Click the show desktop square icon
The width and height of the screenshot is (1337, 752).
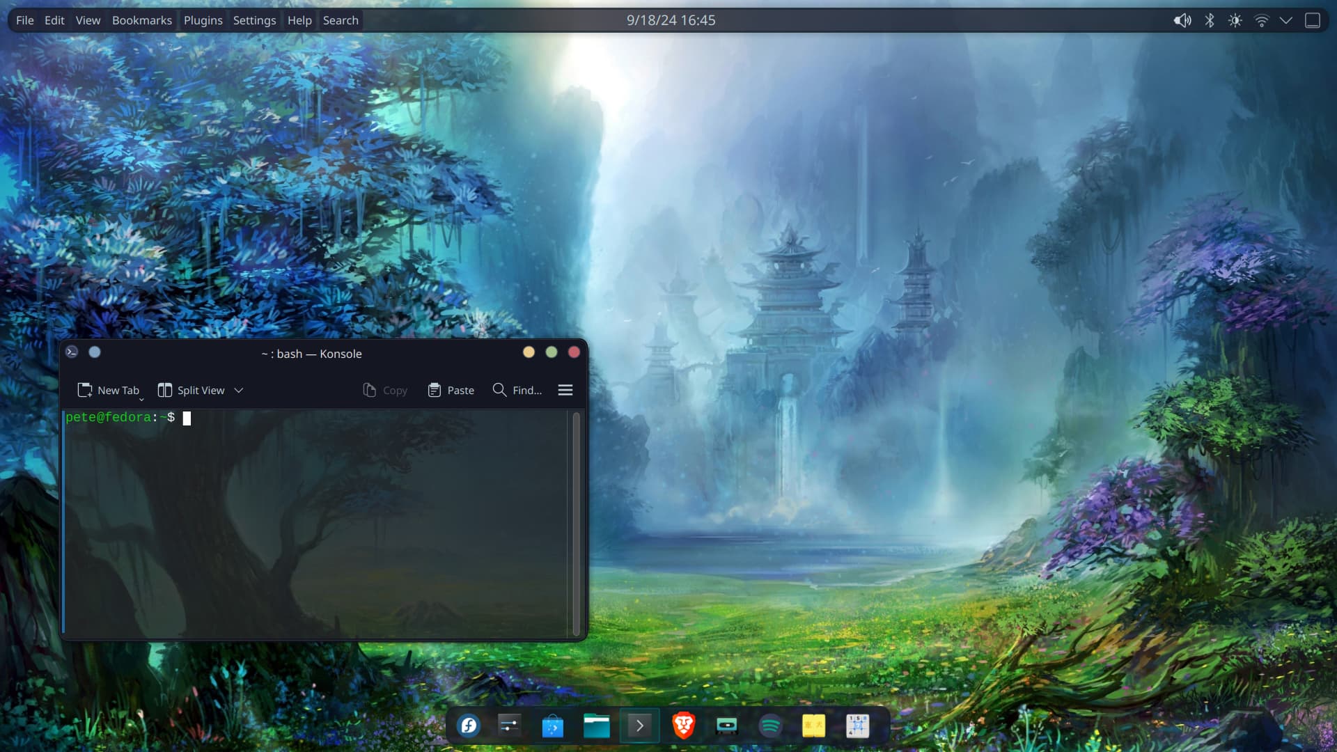click(x=1312, y=20)
